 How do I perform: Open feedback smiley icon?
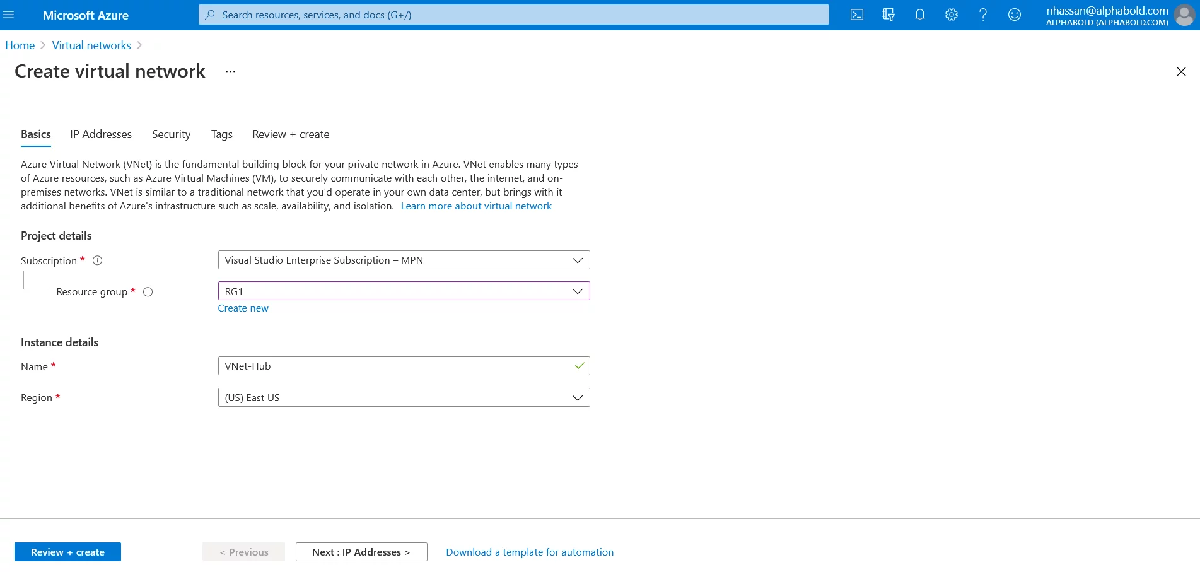tap(1014, 15)
